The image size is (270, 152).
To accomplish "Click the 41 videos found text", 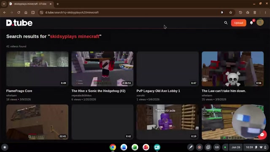I will click(16, 46).
